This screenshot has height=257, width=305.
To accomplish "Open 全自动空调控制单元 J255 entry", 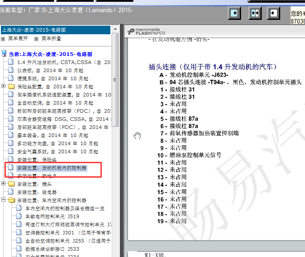I will tap(68, 241).
